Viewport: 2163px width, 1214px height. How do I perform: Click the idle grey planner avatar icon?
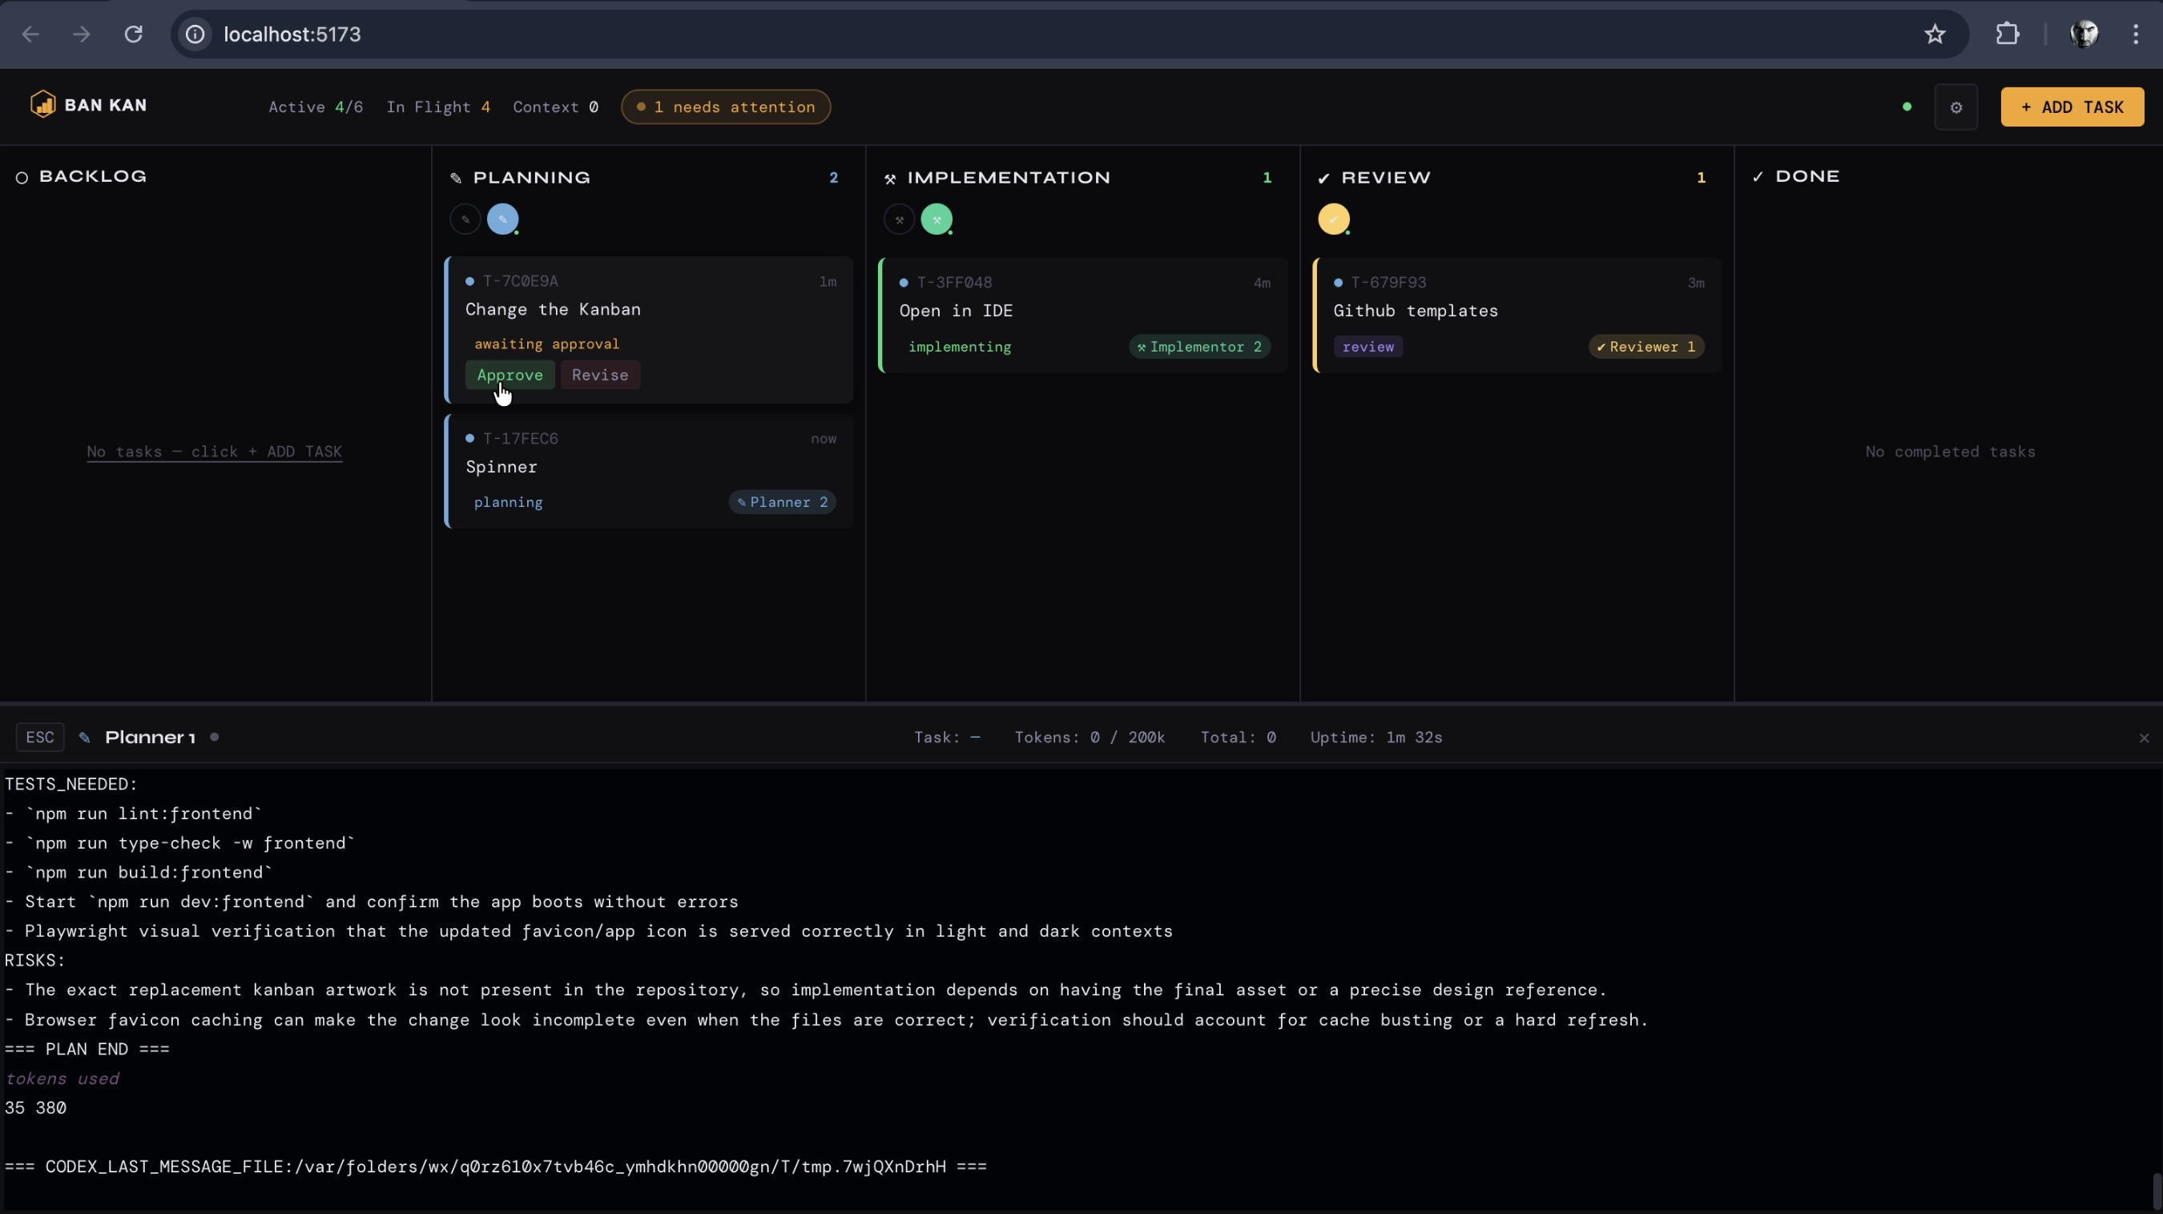coord(465,219)
